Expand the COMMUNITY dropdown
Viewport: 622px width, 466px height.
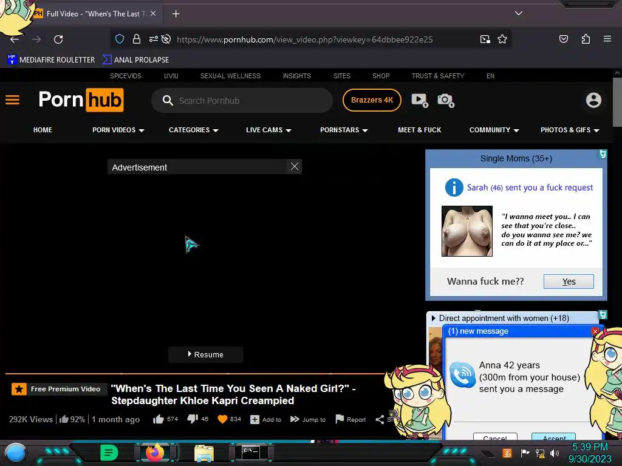click(x=494, y=130)
